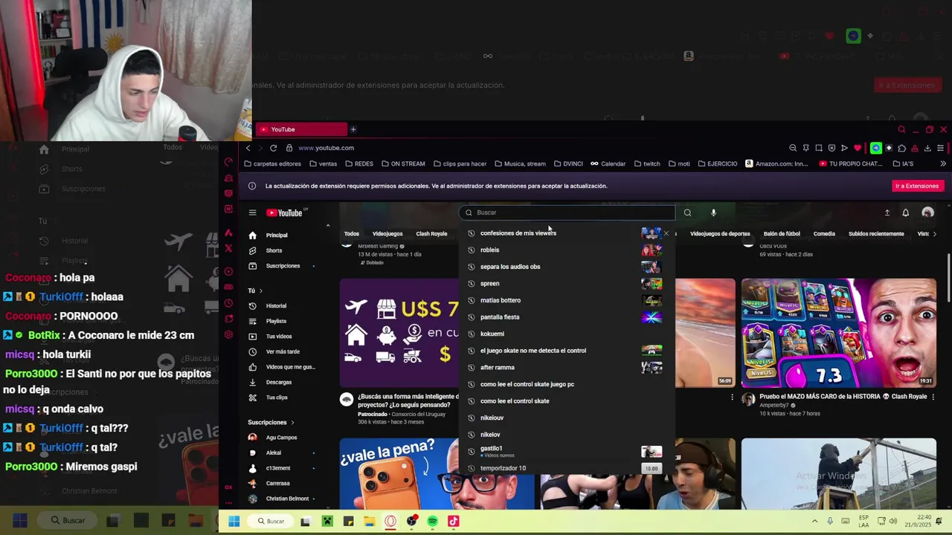Select the Comedia filter chip
Viewport: 952px width, 535px height.
[x=824, y=234]
